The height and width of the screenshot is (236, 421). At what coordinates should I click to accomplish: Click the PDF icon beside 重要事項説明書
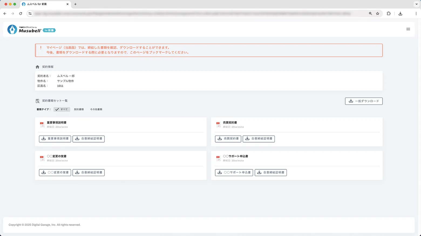tap(42, 125)
